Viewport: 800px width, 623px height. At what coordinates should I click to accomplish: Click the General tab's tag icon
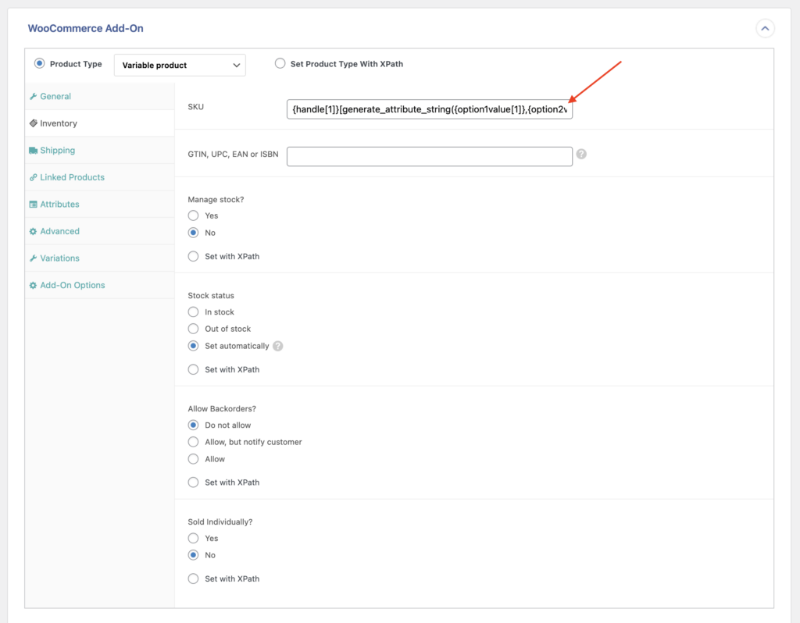pos(33,96)
